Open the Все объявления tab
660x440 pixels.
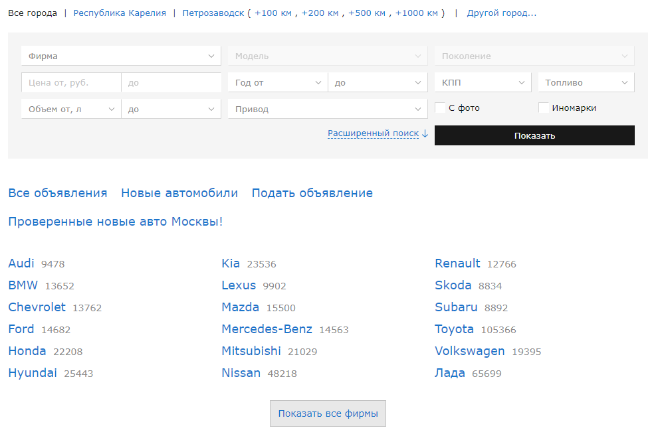58,193
